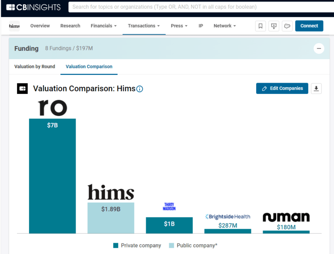
Task: Click the Funding section heading
Action: point(27,49)
